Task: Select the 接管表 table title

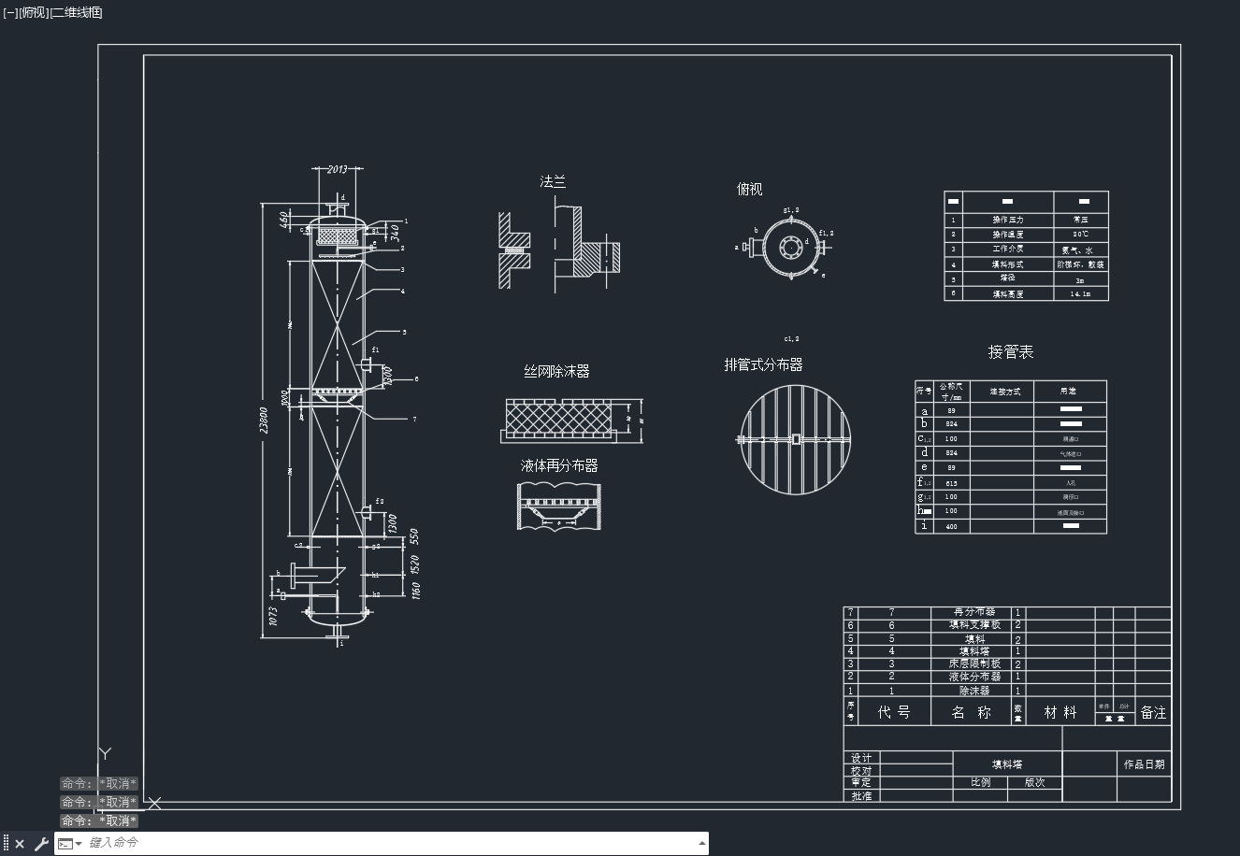Action: 1011,352
